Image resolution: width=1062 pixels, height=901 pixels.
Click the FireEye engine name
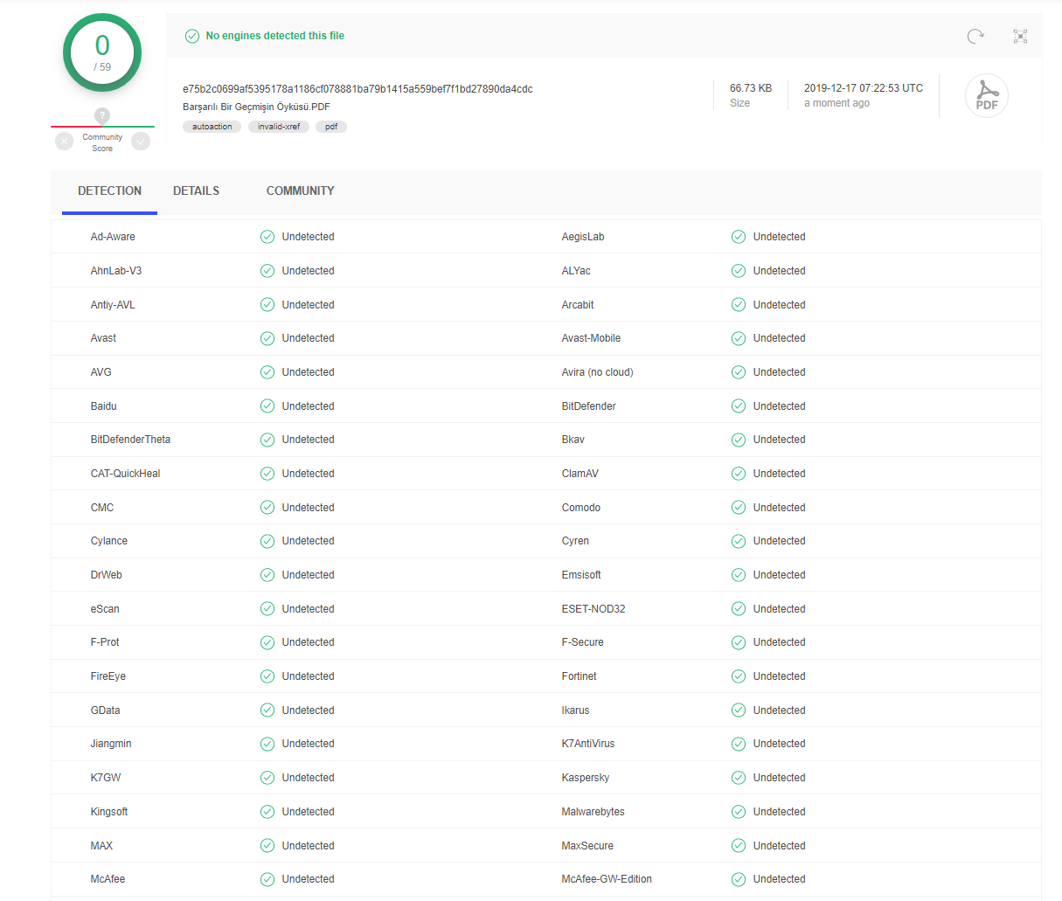tap(108, 676)
